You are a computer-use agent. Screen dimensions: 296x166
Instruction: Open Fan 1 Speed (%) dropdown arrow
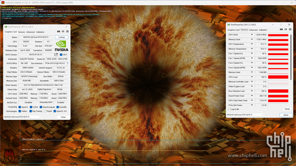tap(252, 54)
